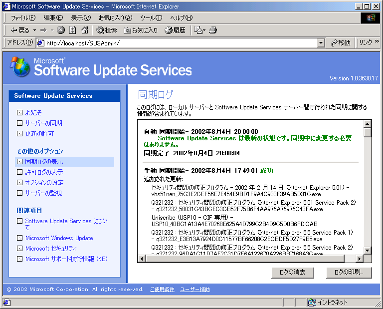Click the Software Update Services globe logo

click(x=20, y=66)
